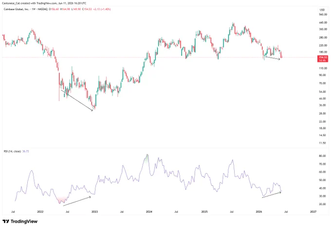Click the 2025 time axis label
331x228 pixels.
click(x=204, y=211)
